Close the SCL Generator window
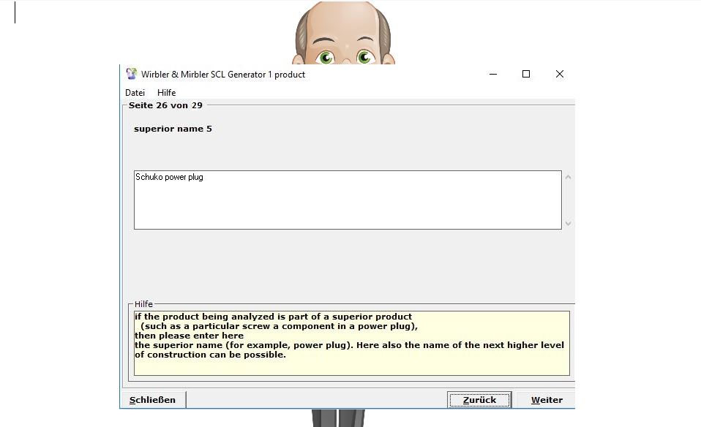Viewport: 701px width, 427px height. (x=560, y=74)
